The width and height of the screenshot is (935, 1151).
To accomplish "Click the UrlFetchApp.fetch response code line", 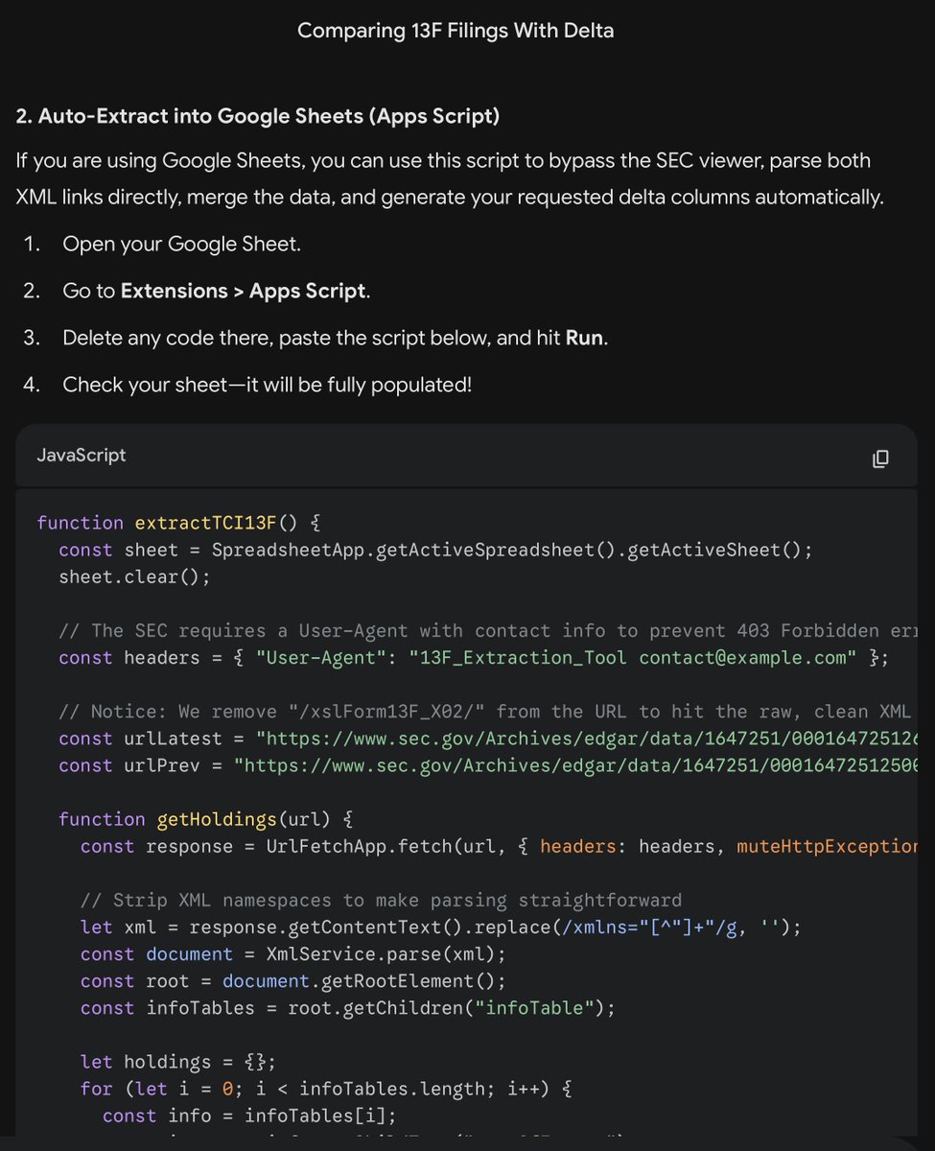I will click(499, 846).
